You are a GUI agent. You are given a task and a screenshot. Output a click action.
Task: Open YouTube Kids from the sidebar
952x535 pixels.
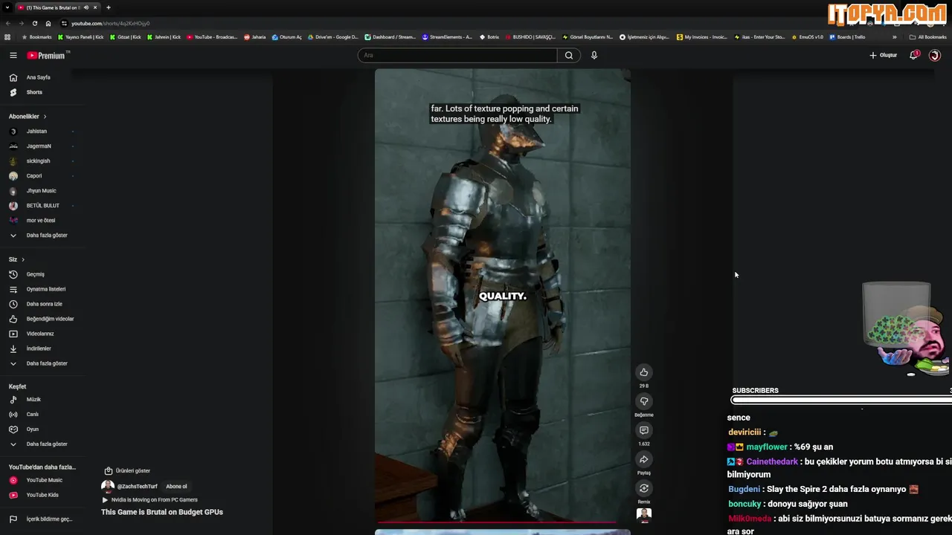coord(42,495)
